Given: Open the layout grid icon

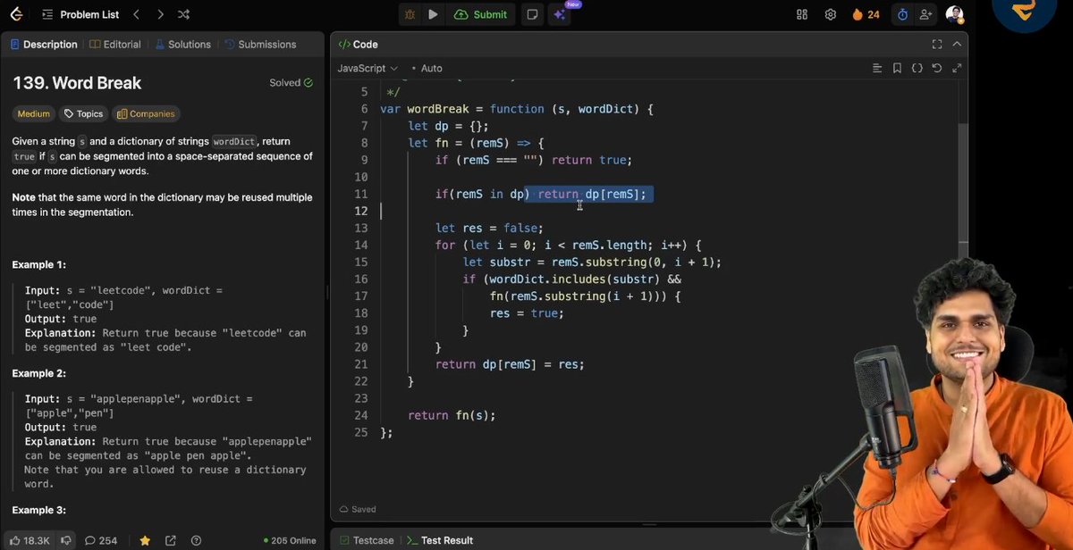Looking at the screenshot, I should [802, 14].
